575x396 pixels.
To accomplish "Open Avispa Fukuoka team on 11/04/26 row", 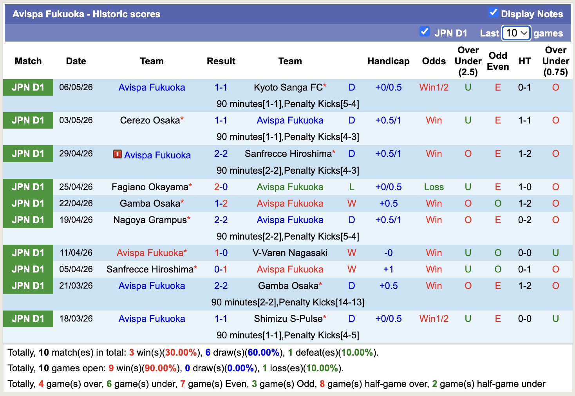I will (150, 253).
